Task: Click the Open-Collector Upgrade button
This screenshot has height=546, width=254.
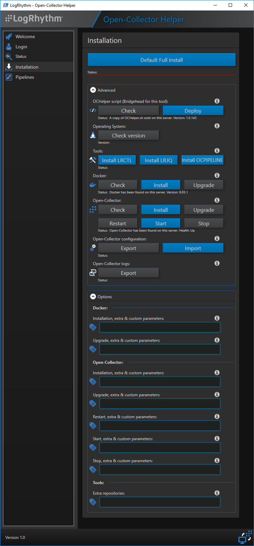Action: [204, 210]
